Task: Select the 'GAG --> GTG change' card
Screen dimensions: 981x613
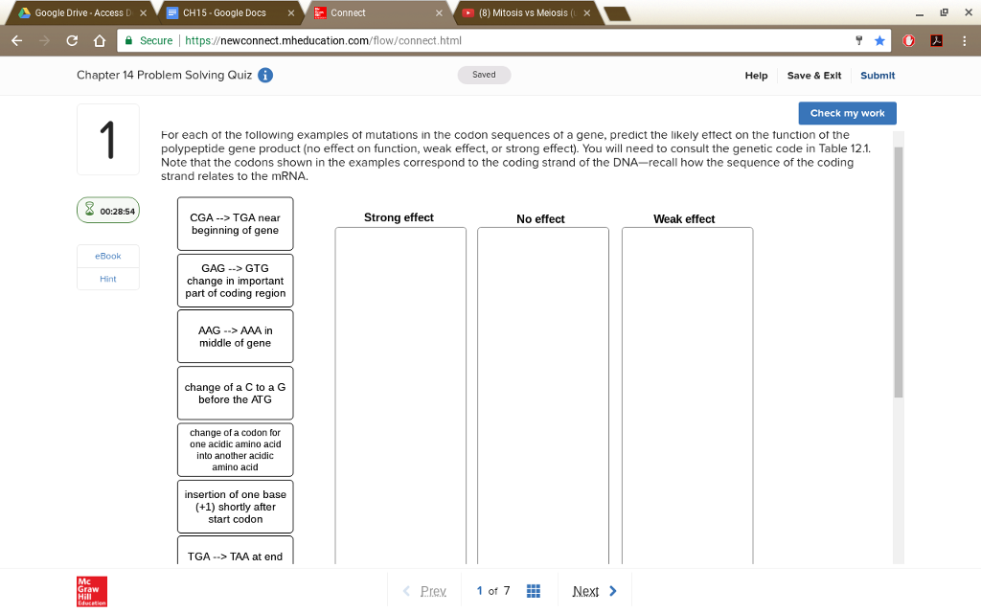Action: pyautogui.click(x=236, y=281)
